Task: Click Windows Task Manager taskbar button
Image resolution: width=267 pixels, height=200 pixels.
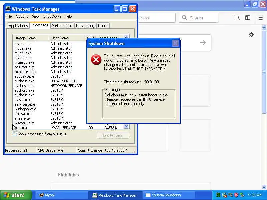Action: pos(115,195)
